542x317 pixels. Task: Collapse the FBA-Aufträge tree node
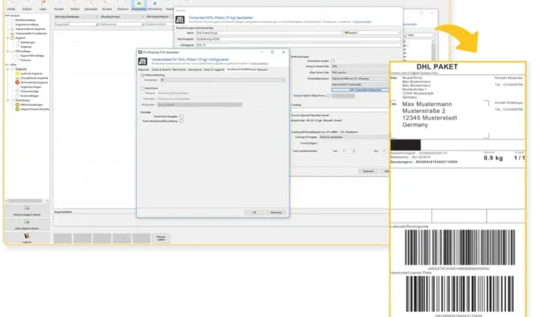pyautogui.click(x=8, y=51)
